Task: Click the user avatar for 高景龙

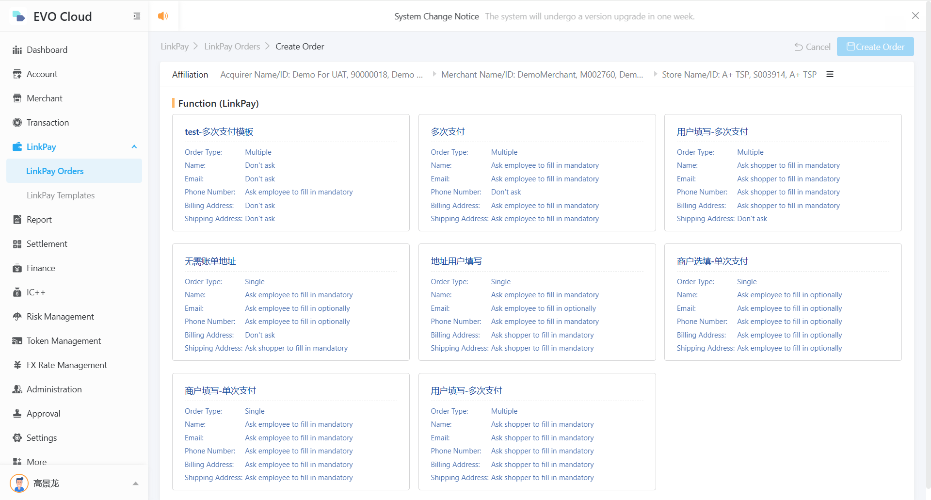Action: (x=19, y=484)
